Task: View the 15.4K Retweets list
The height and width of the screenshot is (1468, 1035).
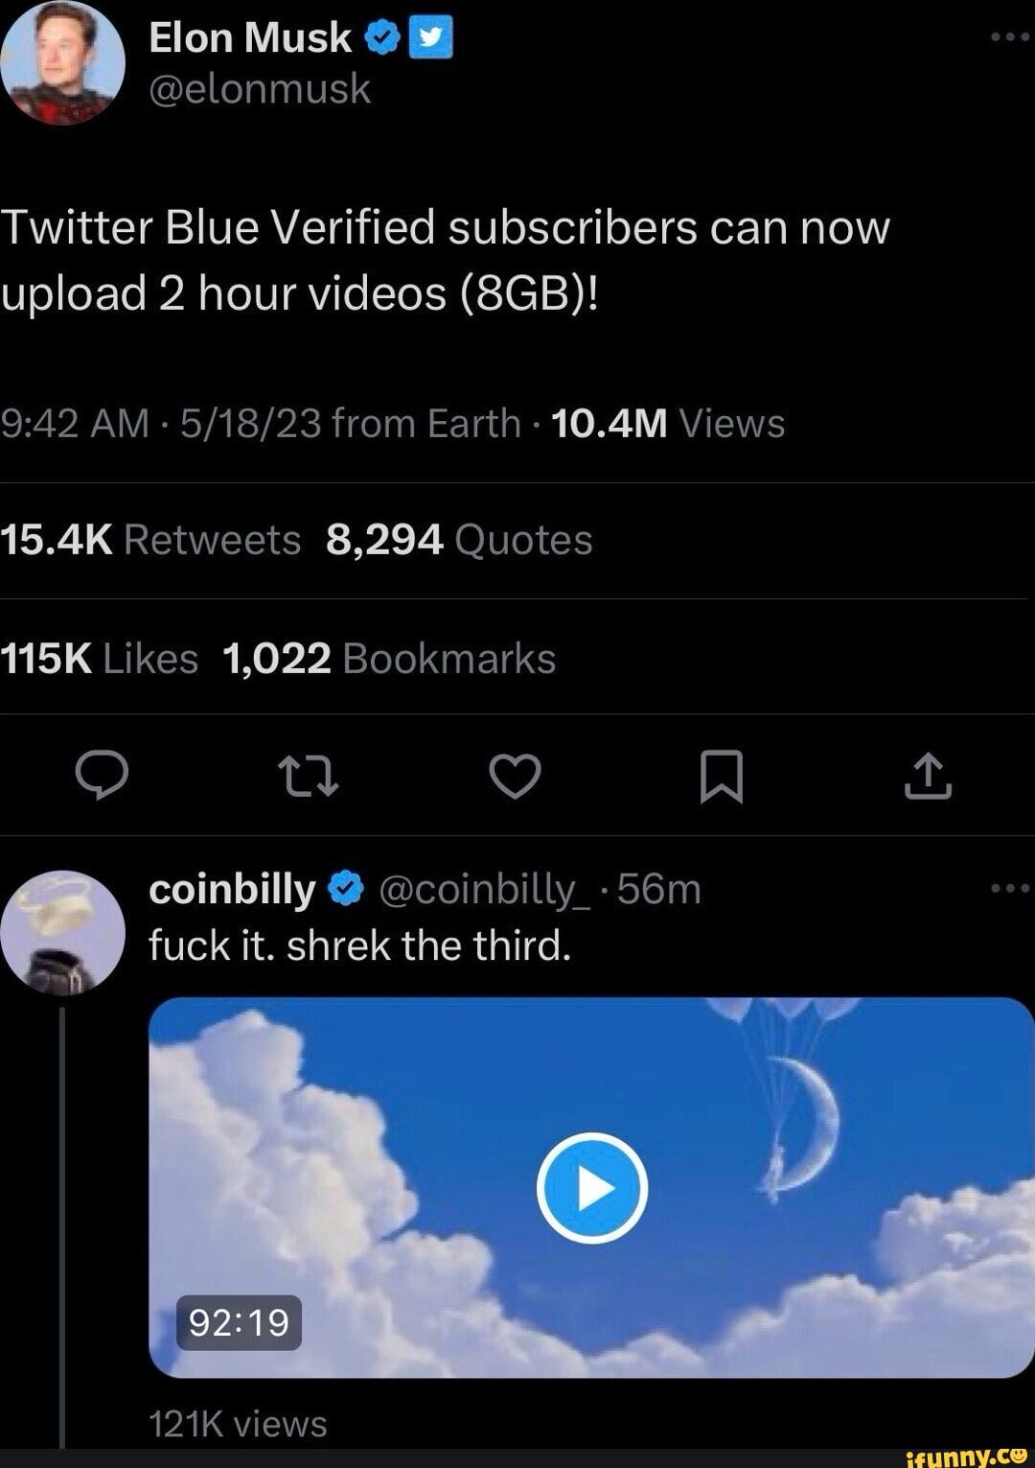Action: pyautogui.click(x=149, y=540)
